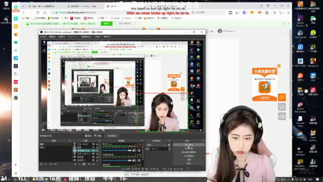Open transition properties gear beside 渐变
Viewport: 323px width, 182px height.
[x=169, y=145]
